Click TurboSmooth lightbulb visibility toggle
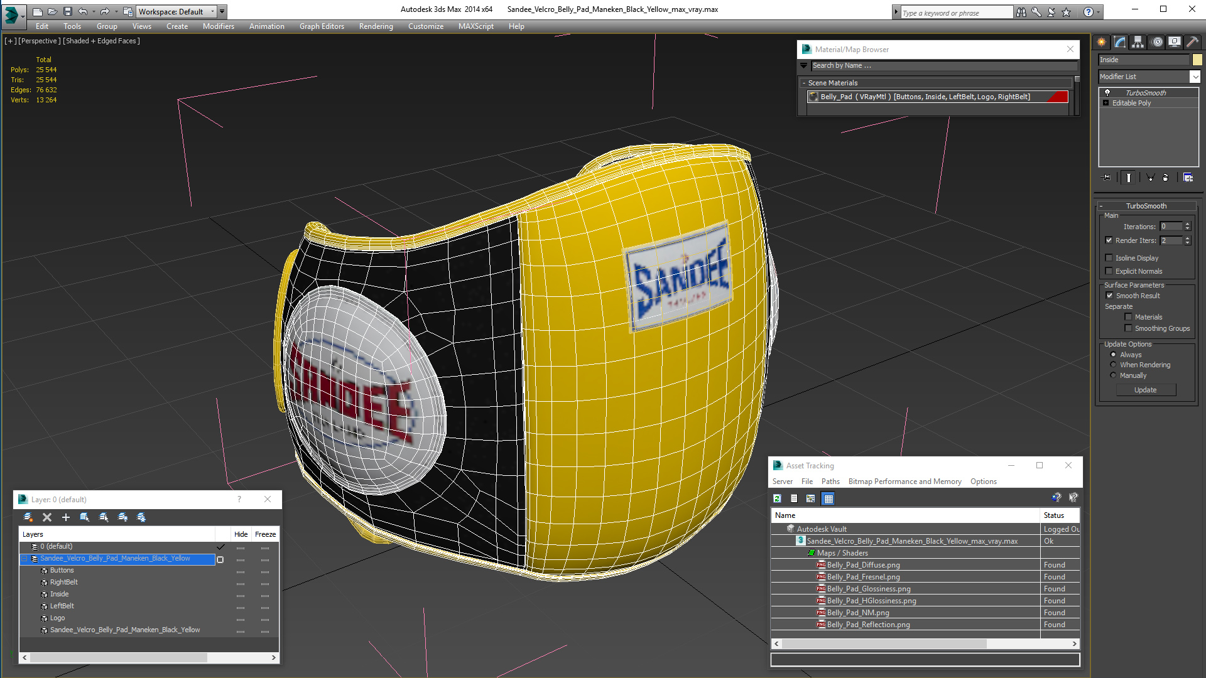Viewport: 1206px width, 678px height. [1107, 92]
